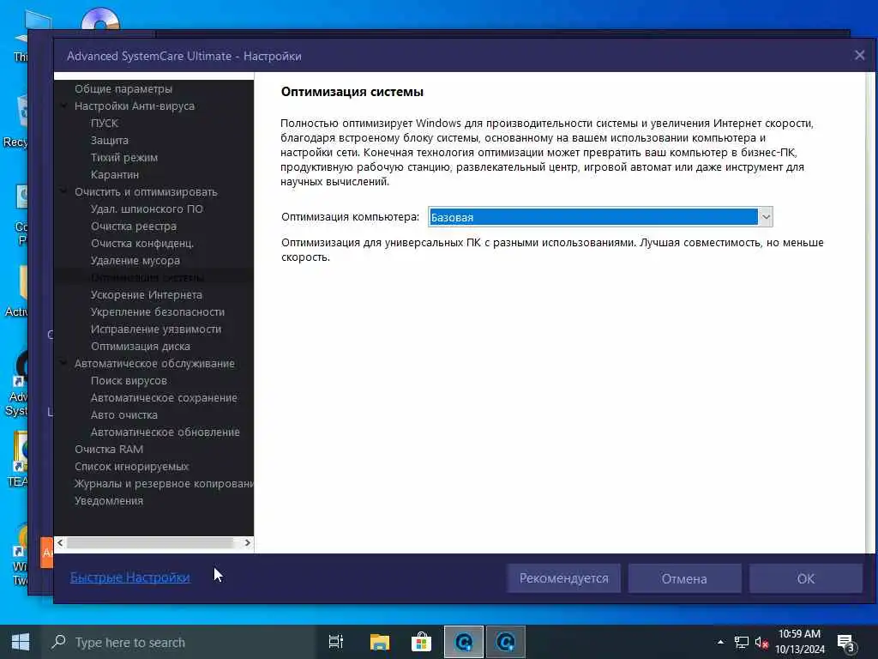This screenshot has height=659, width=878.
Task: Open Защита settings page
Action: [109, 140]
